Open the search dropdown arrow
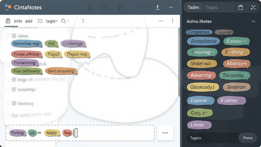The width and height of the screenshot is (261, 147). point(68,21)
